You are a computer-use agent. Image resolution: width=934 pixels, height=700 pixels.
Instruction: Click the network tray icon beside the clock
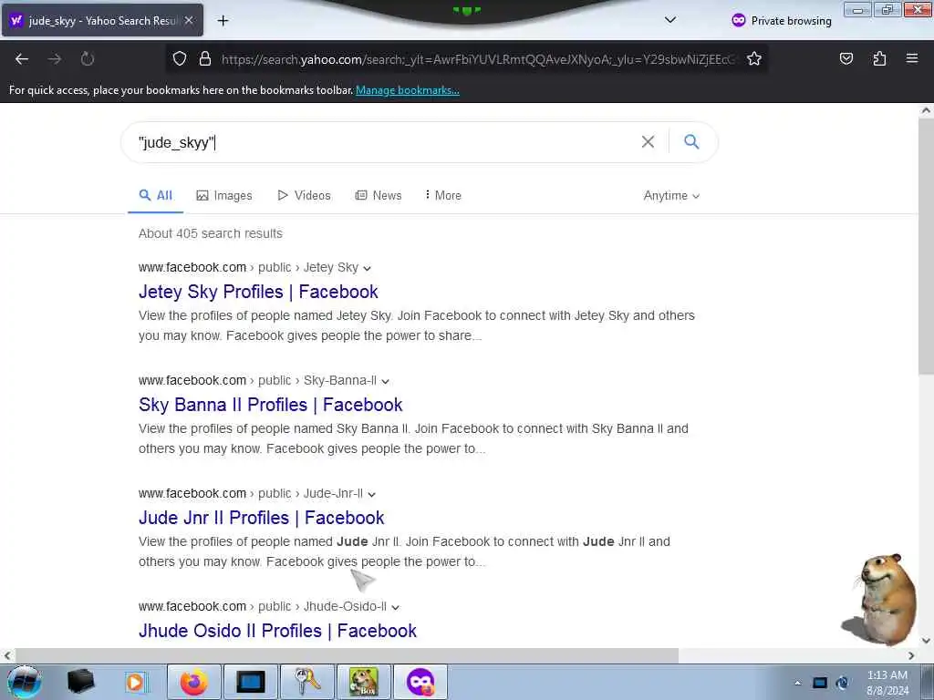(842, 683)
